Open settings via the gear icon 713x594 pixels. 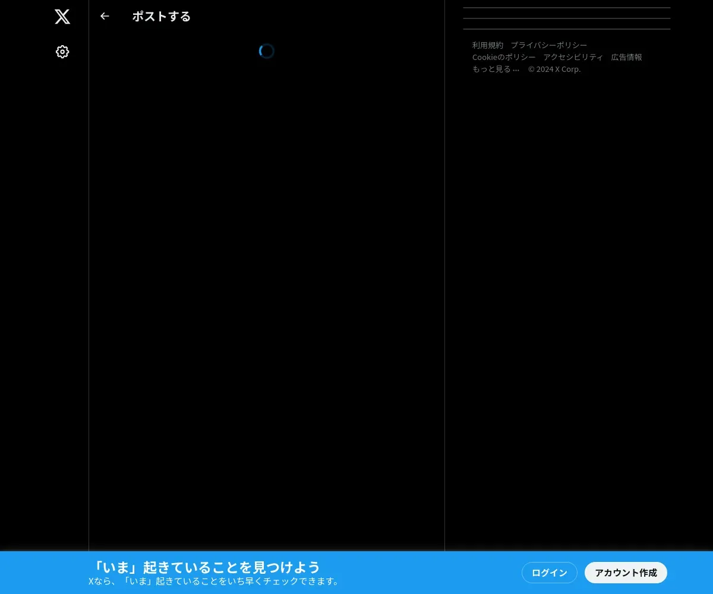click(x=62, y=52)
